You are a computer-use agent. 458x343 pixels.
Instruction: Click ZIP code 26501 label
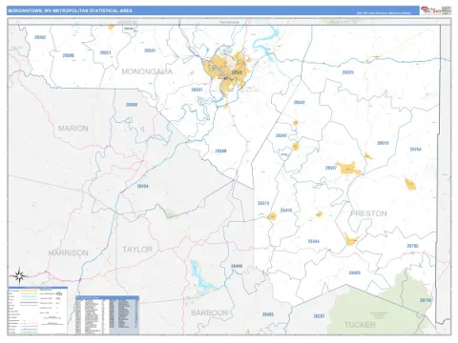click(197, 90)
